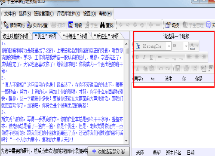The image size is (215, 156).
Task: Click the Redo arrow icon
Action: [168, 68]
